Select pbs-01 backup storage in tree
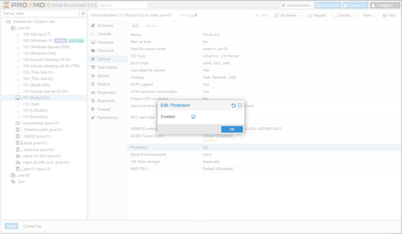The width and height of the screenshot is (402, 234). tap(37, 169)
